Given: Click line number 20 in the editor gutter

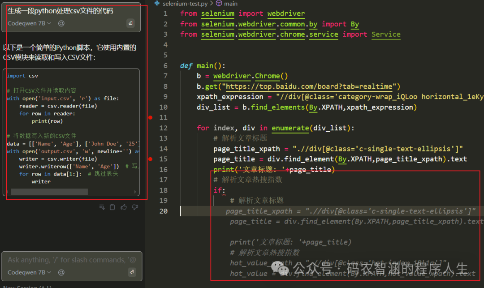Looking at the screenshot, I should [x=164, y=211].
